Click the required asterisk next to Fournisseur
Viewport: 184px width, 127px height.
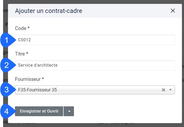(43, 78)
